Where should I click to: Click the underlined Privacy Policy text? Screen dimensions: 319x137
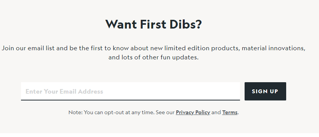pos(193,112)
